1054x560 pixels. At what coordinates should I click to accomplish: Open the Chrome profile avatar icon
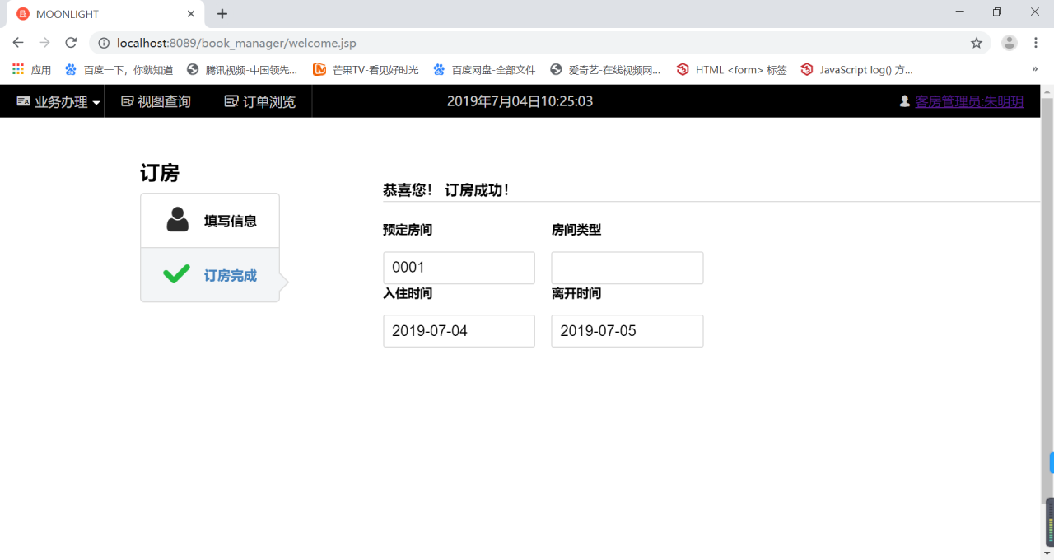1010,43
